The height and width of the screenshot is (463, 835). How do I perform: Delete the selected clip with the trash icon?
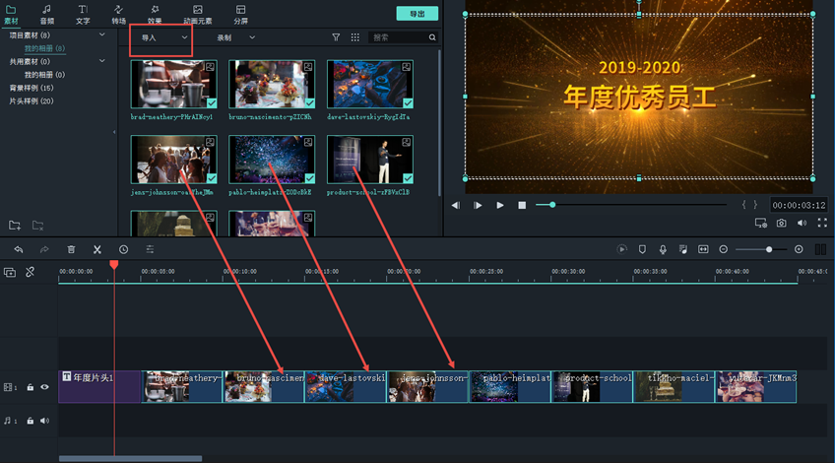tap(71, 249)
